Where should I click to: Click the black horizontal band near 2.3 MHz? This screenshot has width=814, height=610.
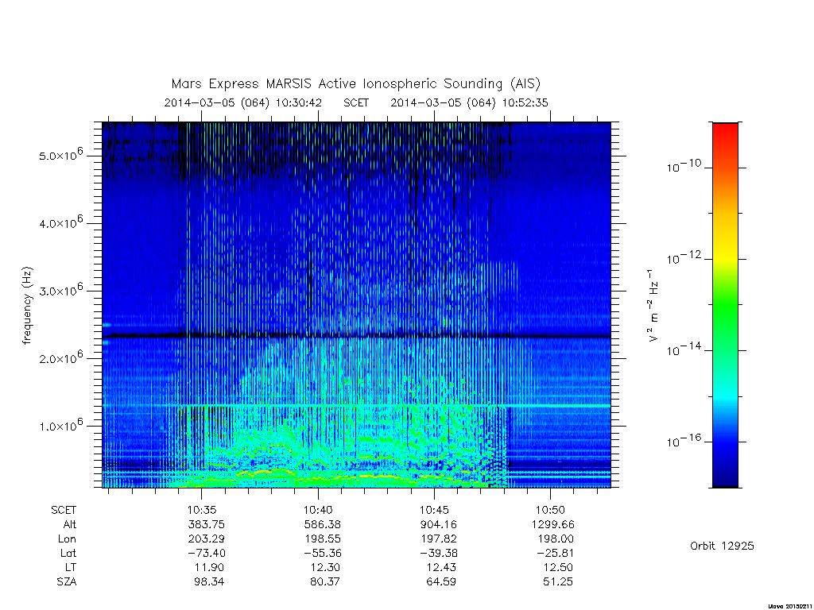(356, 336)
